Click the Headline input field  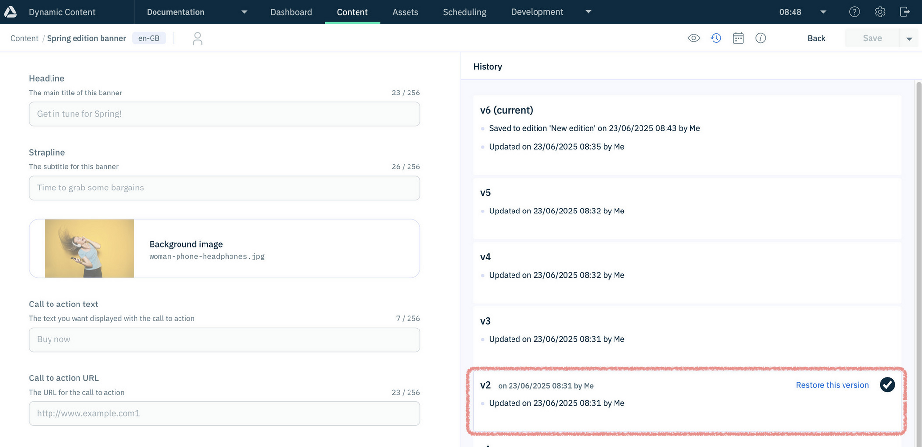pyautogui.click(x=225, y=114)
